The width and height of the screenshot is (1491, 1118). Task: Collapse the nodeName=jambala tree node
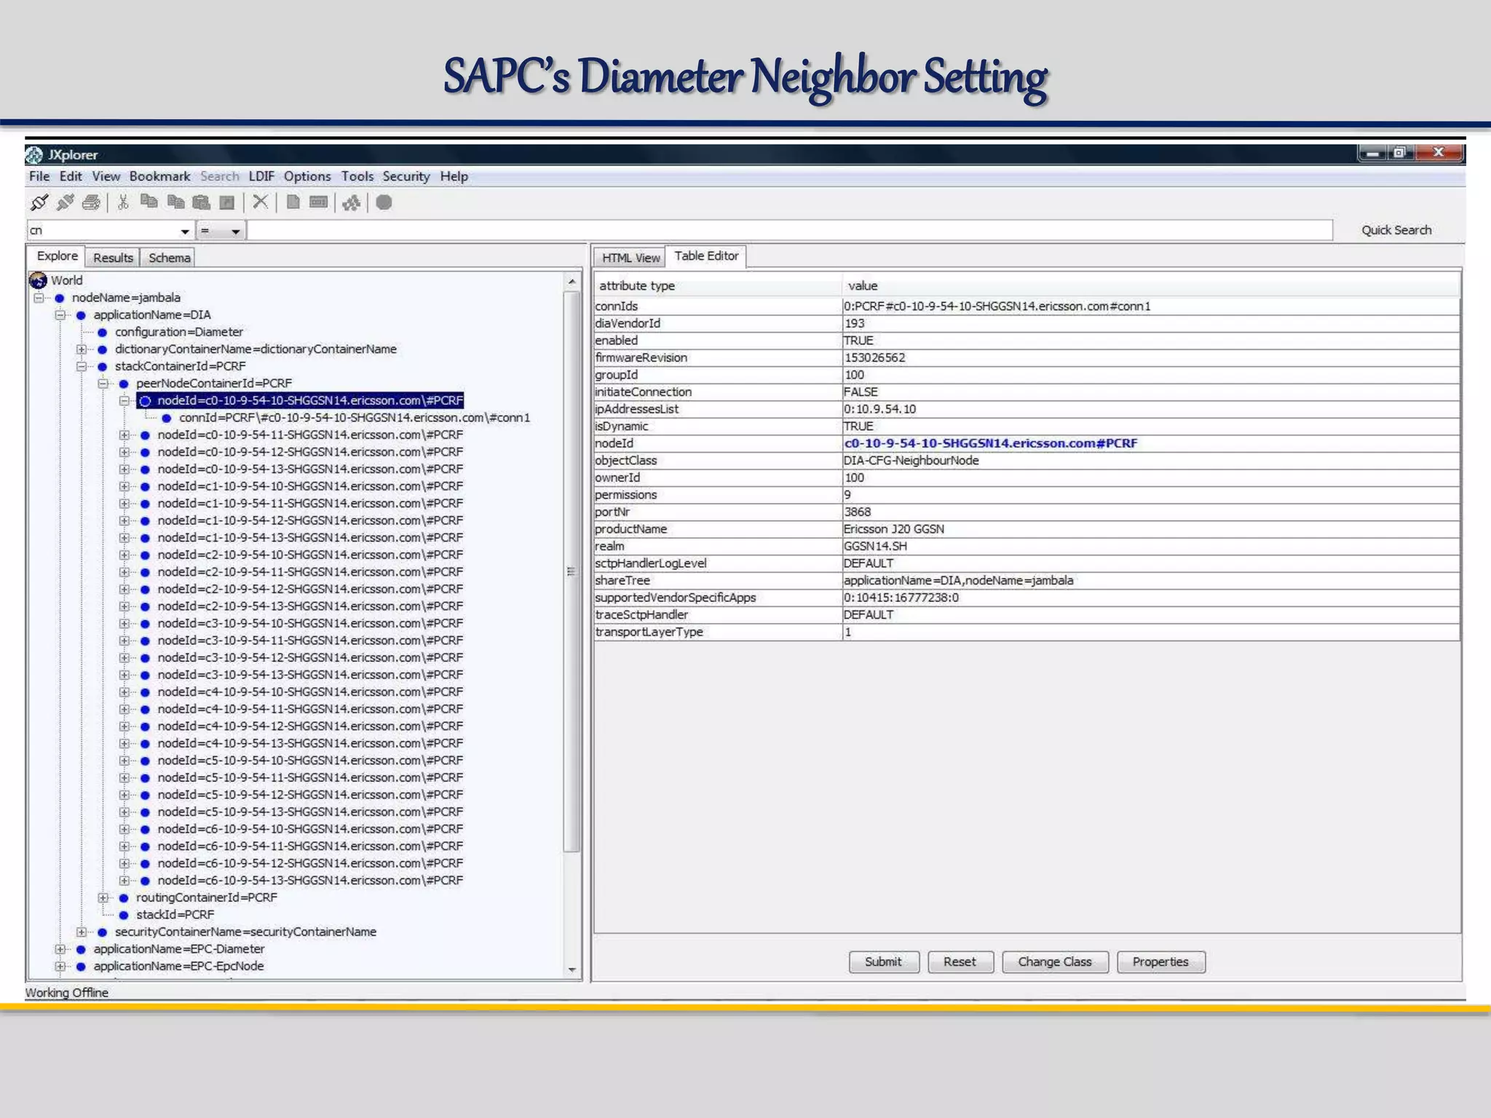click(39, 298)
